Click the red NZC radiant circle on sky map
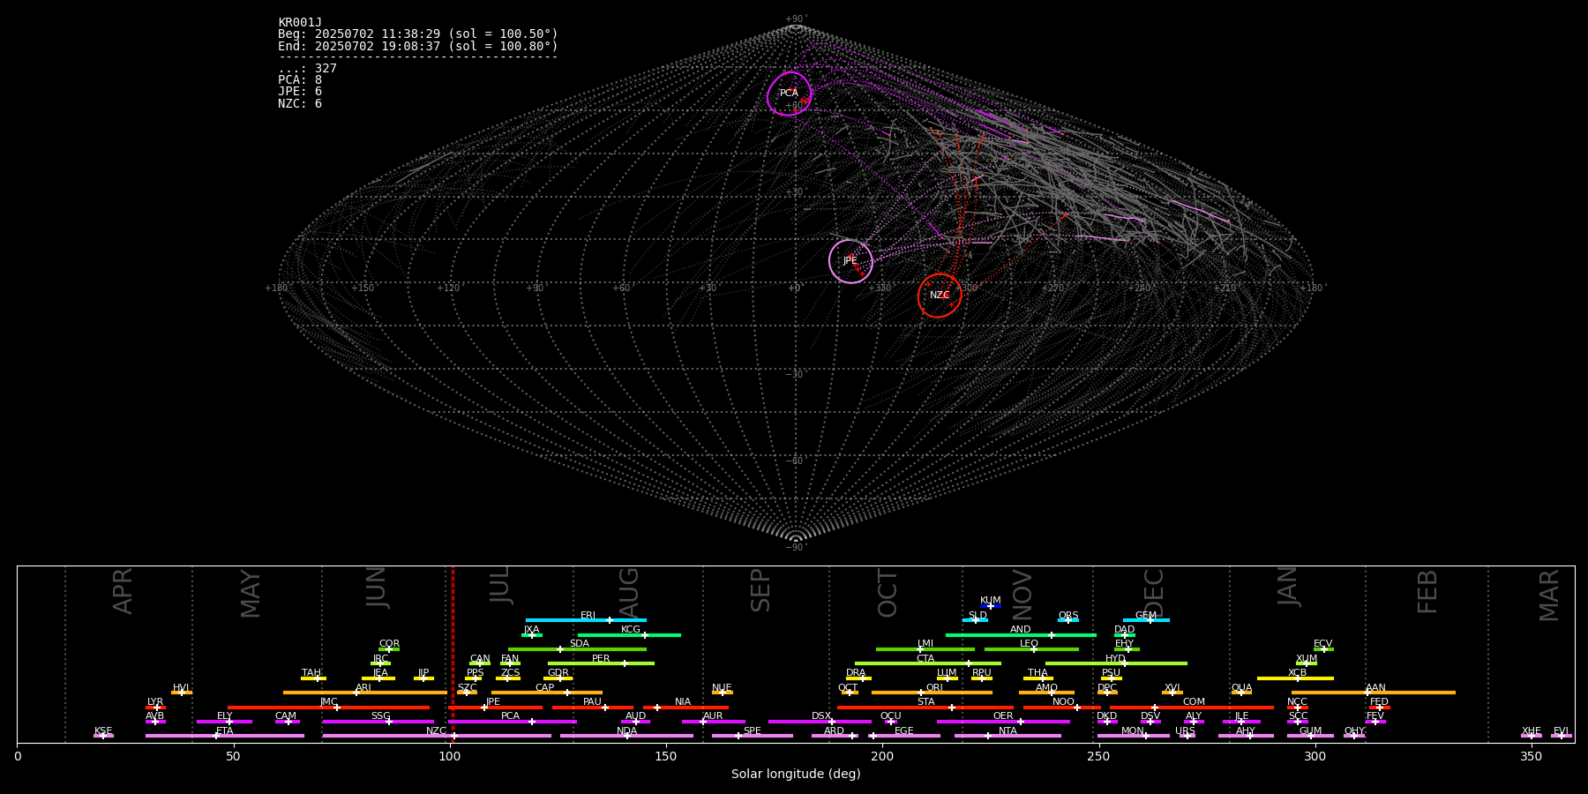The image size is (1588, 794). tap(940, 296)
